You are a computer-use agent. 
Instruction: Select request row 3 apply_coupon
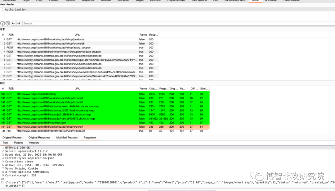pyautogui.click(x=79, y=48)
